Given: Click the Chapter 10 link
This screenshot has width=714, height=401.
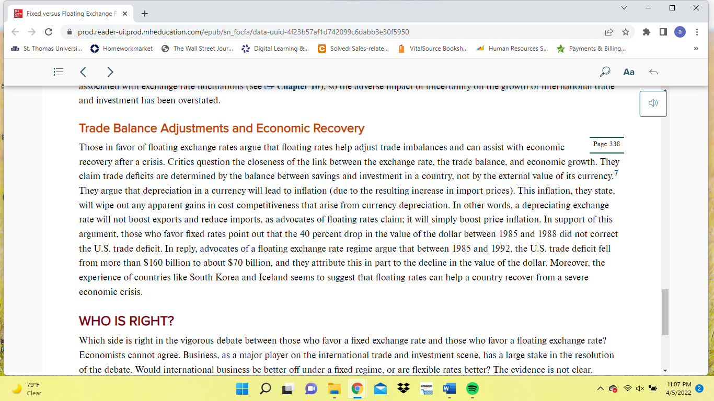Looking at the screenshot, I should tap(297, 87).
